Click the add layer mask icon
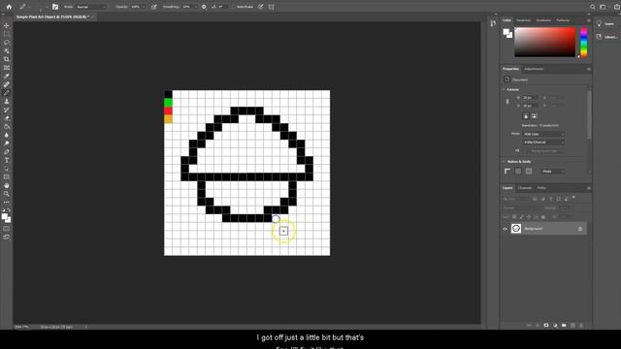Screen dimensions: 621x349 click(x=546, y=326)
